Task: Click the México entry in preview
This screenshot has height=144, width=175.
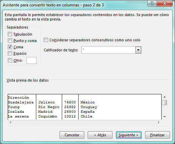Action: point(88,102)
